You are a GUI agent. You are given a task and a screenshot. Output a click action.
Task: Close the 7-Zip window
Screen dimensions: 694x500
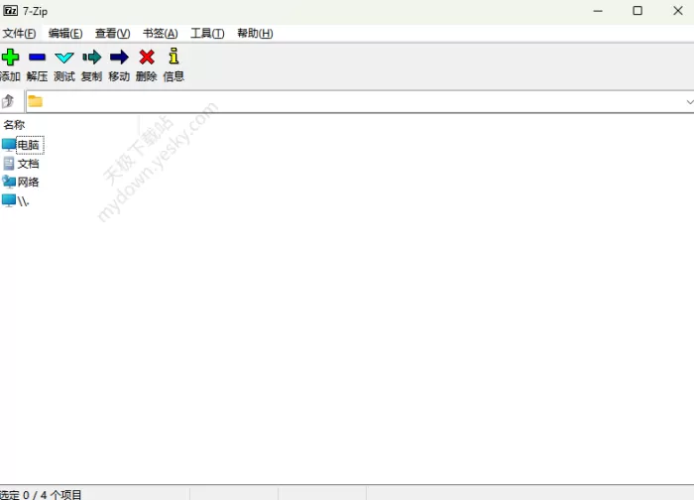(677, 11)
